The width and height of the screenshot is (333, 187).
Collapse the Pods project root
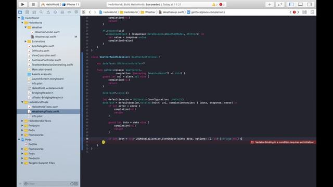(19, 140)
